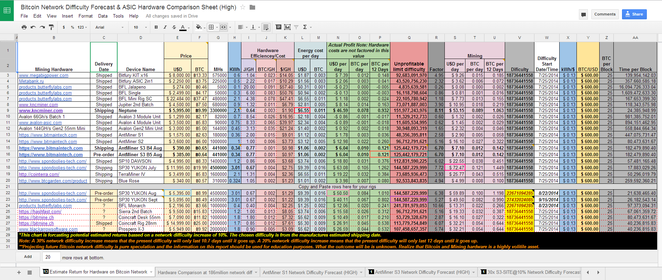Select the Neptune device name cell
662x280 pixels.
pos(141,111)
